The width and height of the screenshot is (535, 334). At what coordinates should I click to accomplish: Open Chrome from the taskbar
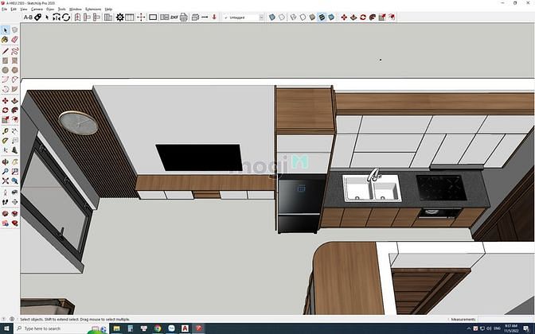(x=158, y=328)
